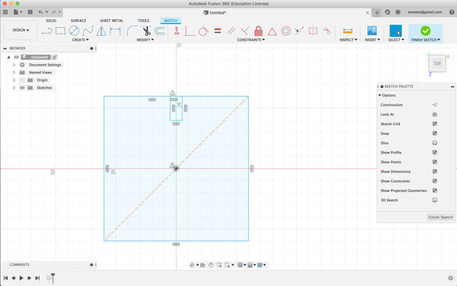The width and height of the screenshot is (457, 286).
Task: Click the Undo arrow
Action: 40,12
